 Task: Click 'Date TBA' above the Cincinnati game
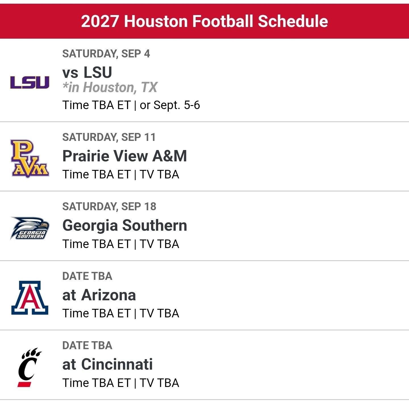[87, 345]
